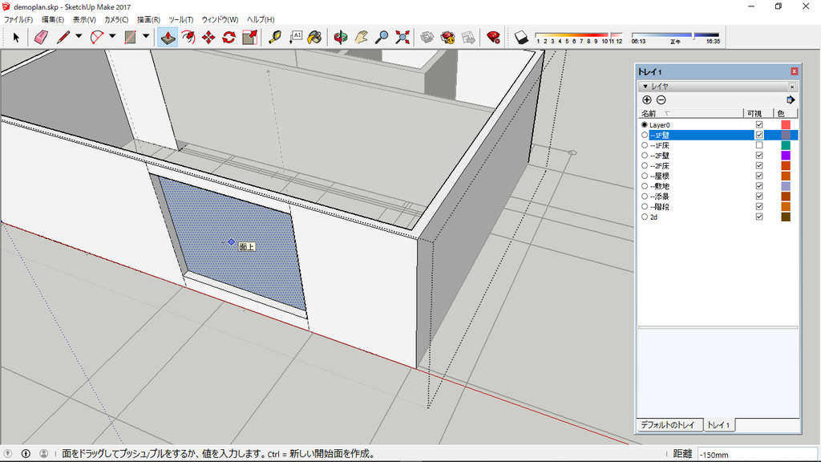The height and width of the screenshot is (462, 821).
Task: Uncheck visibility for Layer0
Action: pyautogui.click(x=759, y=124)
